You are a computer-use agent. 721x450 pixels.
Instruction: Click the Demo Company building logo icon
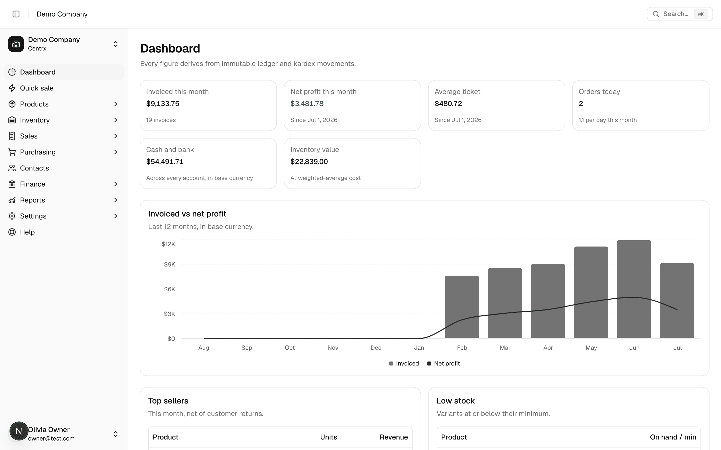[16, 44]
